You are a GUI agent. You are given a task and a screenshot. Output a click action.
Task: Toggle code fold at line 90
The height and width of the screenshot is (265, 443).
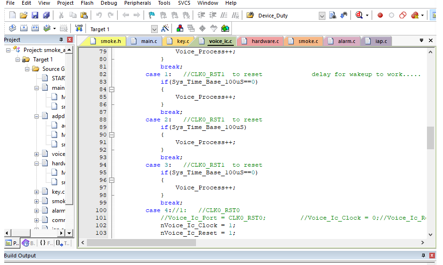pyautogui.click(x=112, y=135)
